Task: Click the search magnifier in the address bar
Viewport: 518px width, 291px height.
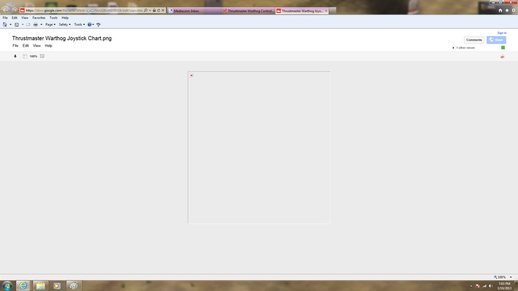Action: [x=146, y=10]
